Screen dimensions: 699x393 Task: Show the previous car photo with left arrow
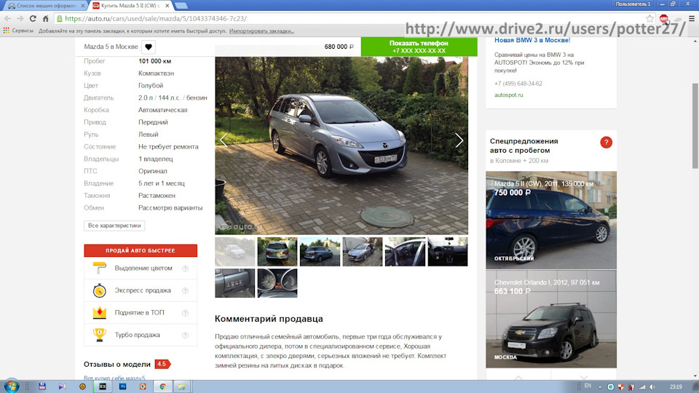(x=224, y=140)
